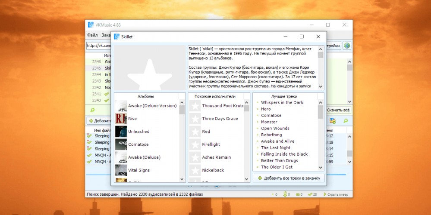Image resolution: width=431 pixels, height=215 pixels.
Task: Select the Hero track
Action: coord(266,109)
